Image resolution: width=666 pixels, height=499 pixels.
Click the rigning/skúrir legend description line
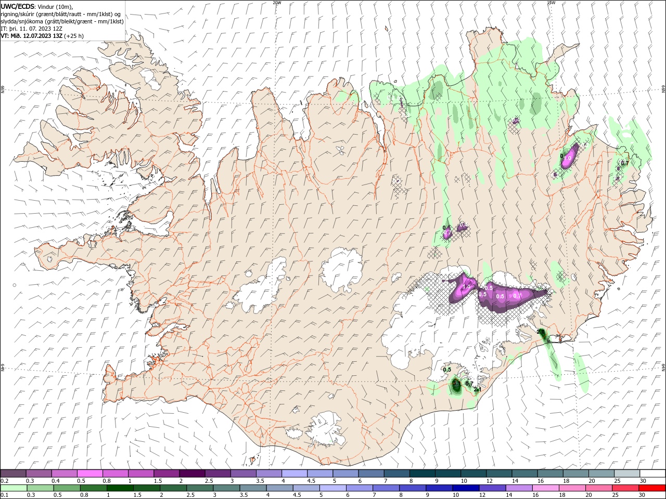pos(61,14)
